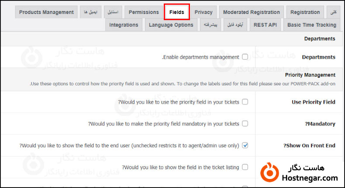Go to the REST API tab
The height and width of the screenshot is (188, 345).
265,25
